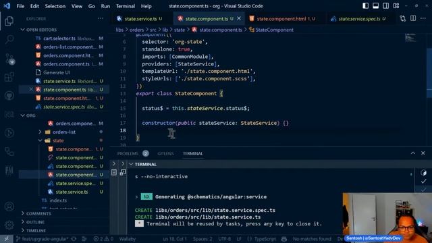Open cart.selector.ts in Open Editors
432x243 pixels.
(64, 38)
